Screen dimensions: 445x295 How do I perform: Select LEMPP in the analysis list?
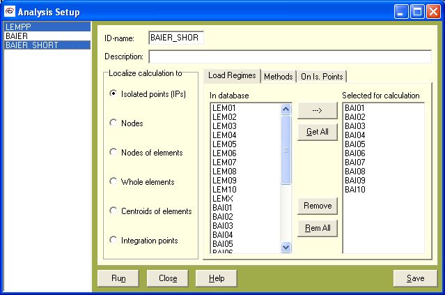47,27
